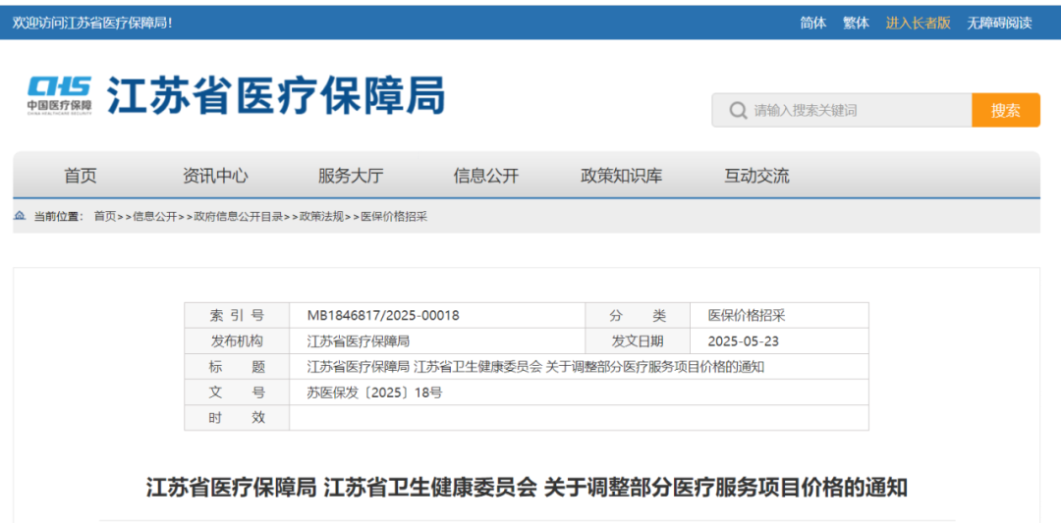Click the magnifier icon in the search box
Image resolution: width=1061 pixels, height=523 pixels.
pyautogui.click(x=738, y=110)
